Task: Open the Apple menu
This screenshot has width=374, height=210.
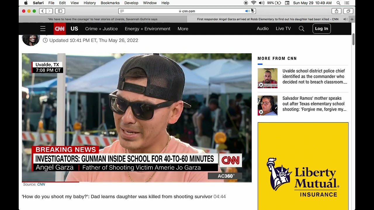Action: (26, 3)
